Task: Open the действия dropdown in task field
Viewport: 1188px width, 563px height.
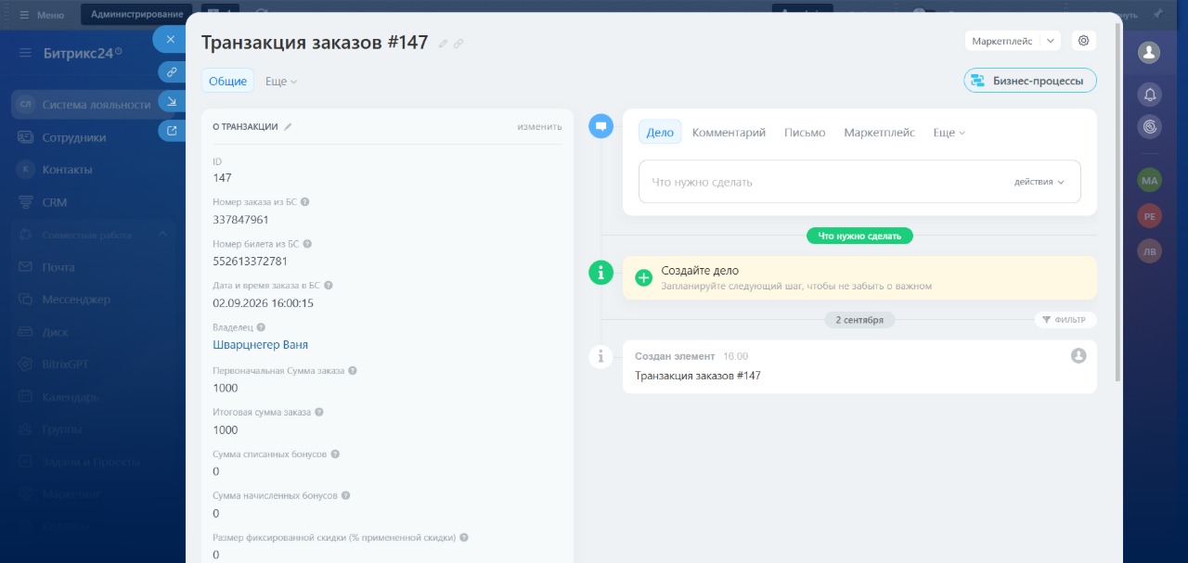Action: pos(1039,182)
